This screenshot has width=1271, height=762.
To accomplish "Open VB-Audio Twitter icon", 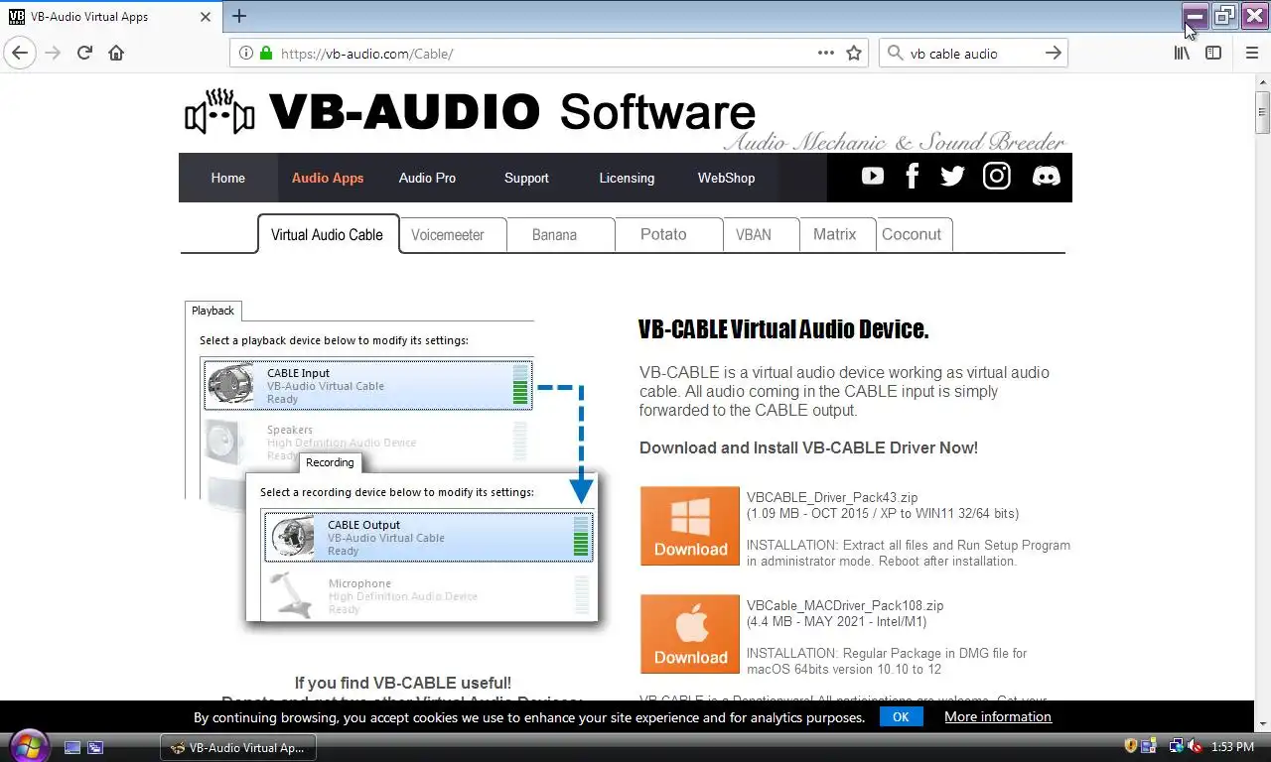I will pos(952,177).
